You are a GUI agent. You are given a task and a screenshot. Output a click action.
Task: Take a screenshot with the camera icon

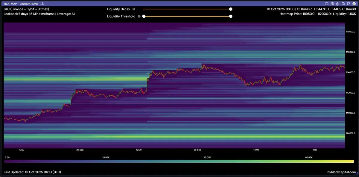tap(332, 4)
